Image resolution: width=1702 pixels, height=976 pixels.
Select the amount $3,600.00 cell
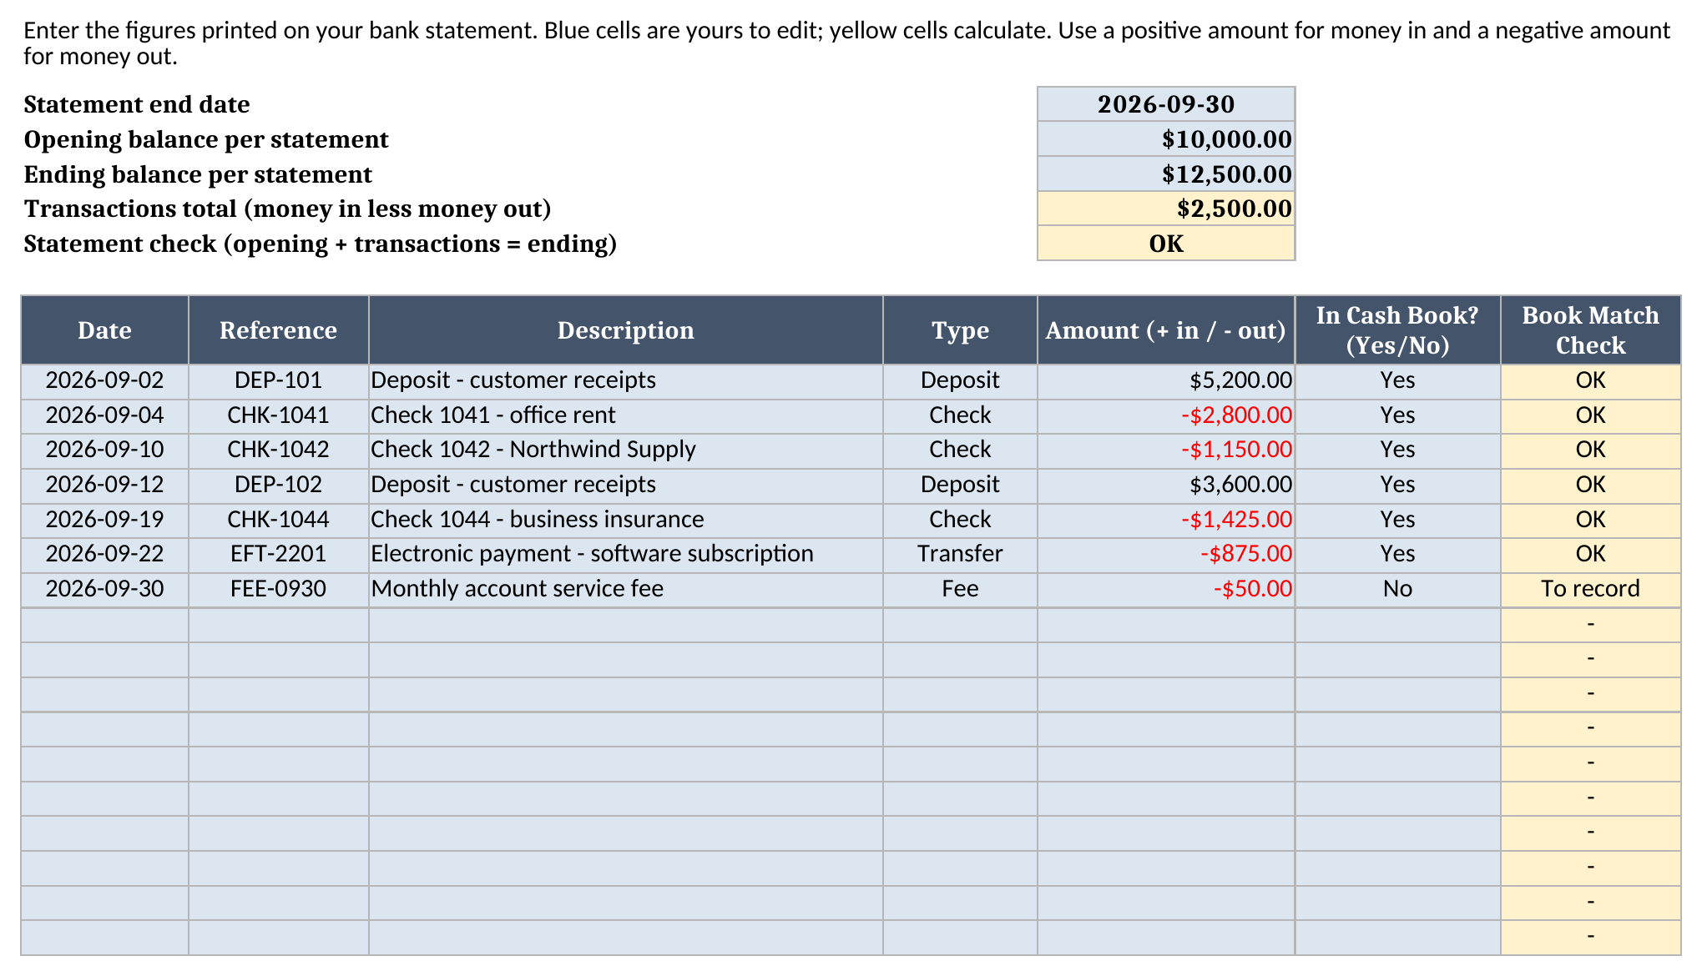(x=1166, y=485)
